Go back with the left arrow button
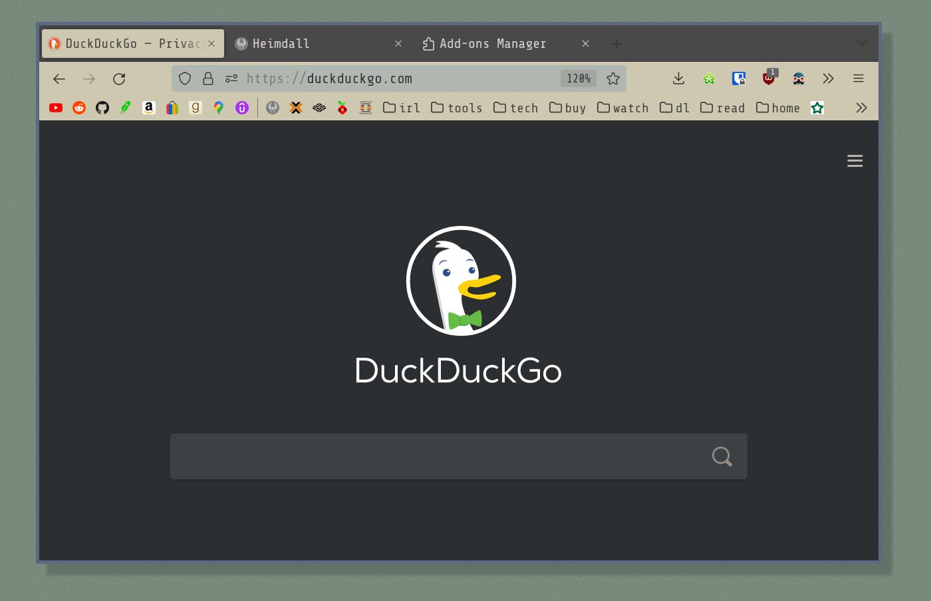 [x=59, y=79]
